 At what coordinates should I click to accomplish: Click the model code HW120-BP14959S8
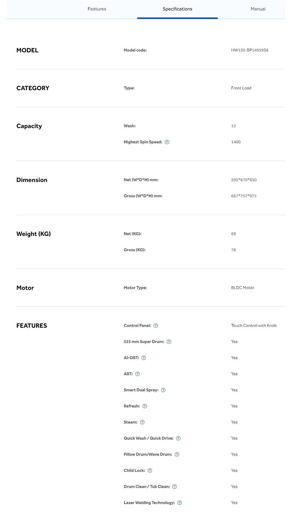[250, 50]
